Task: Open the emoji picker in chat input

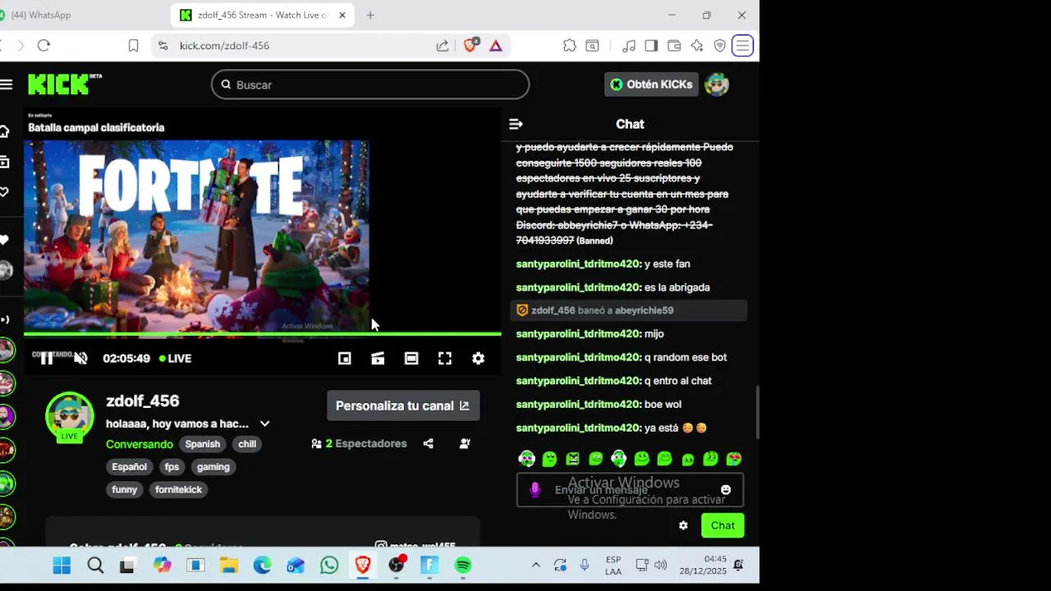Action: [x=726, y=490]
